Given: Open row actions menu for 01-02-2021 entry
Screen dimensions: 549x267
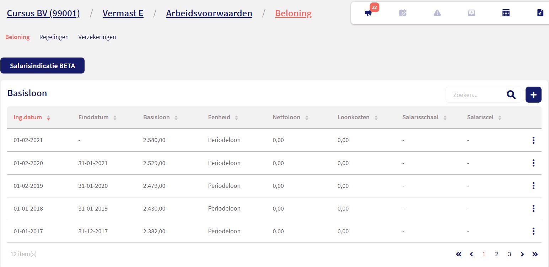Looking at the screenshot, I should click(533, 140).
